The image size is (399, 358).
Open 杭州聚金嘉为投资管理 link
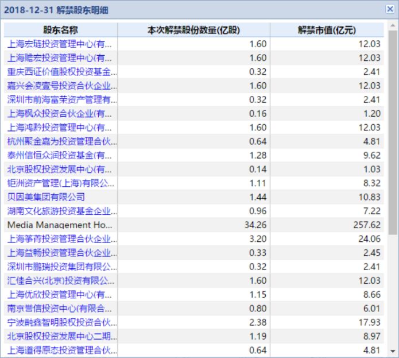[x=62, y=141]
